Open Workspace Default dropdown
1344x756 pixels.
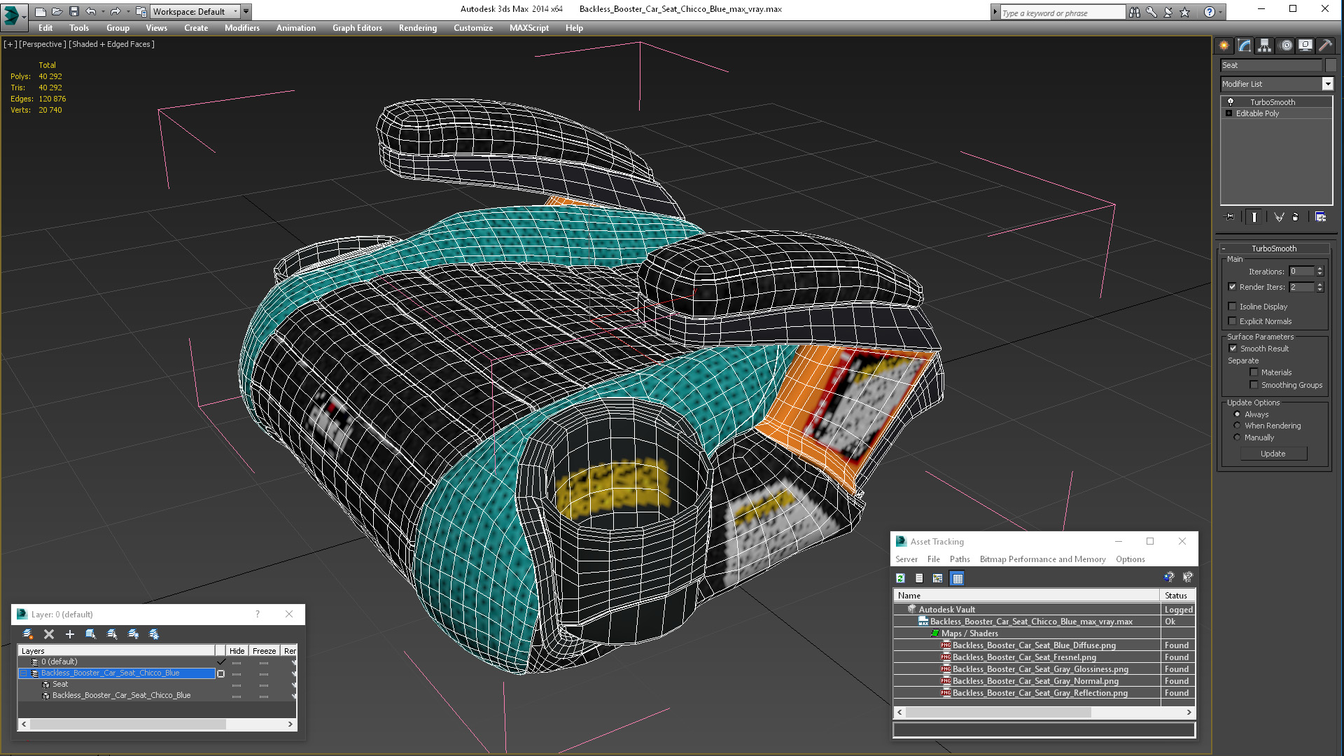point(196,11)
